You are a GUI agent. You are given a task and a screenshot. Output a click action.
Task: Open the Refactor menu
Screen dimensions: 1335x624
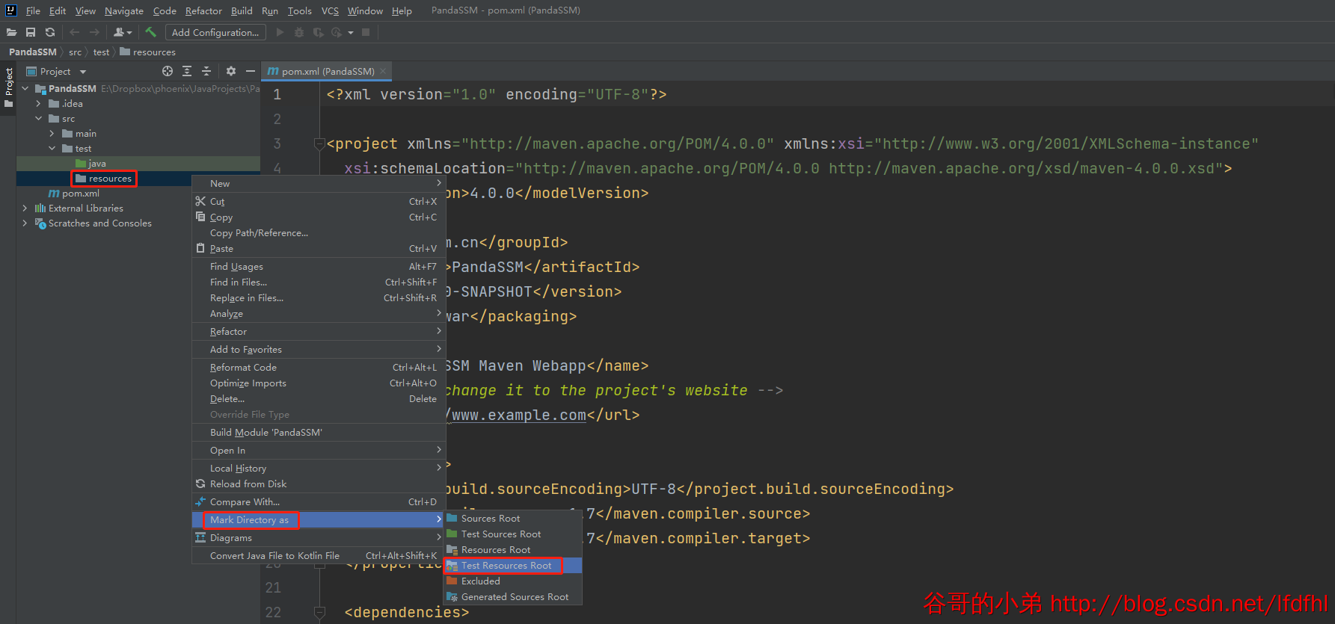tap(203, 10)
